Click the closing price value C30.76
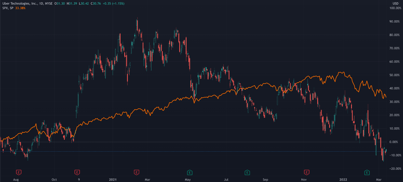 pyautogui.click(x=96, y=4)
